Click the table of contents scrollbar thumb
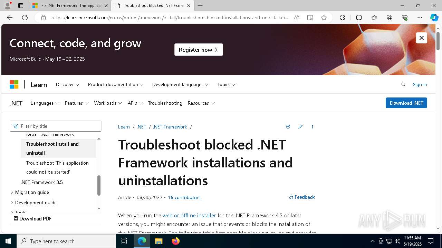The height and width of the screenshot is (248, 442). [x=99, y=185]
